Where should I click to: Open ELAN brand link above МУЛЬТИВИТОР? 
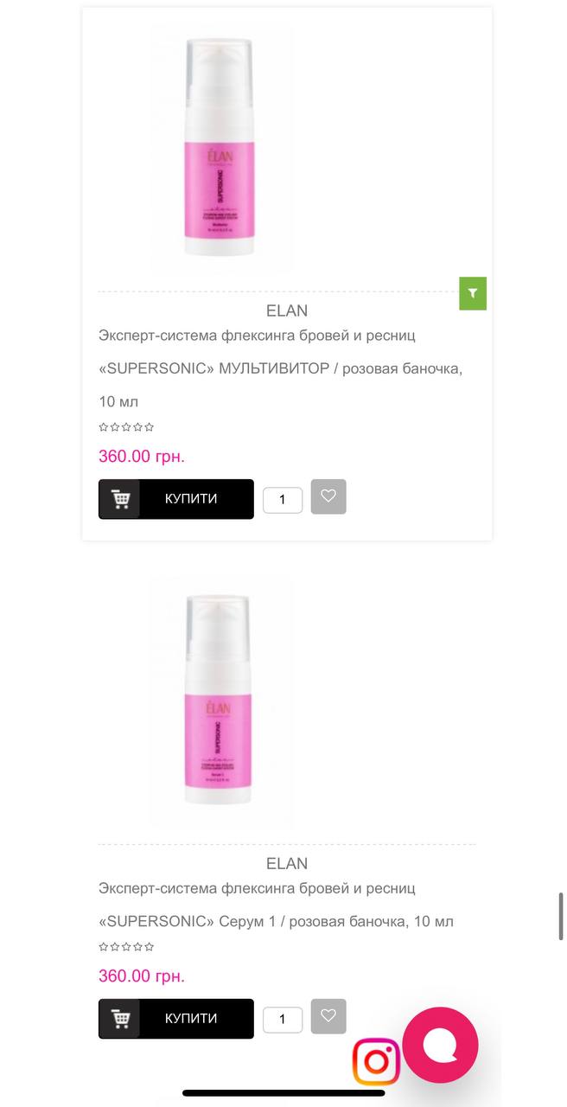pyautogui.click(x=287, y=310)
